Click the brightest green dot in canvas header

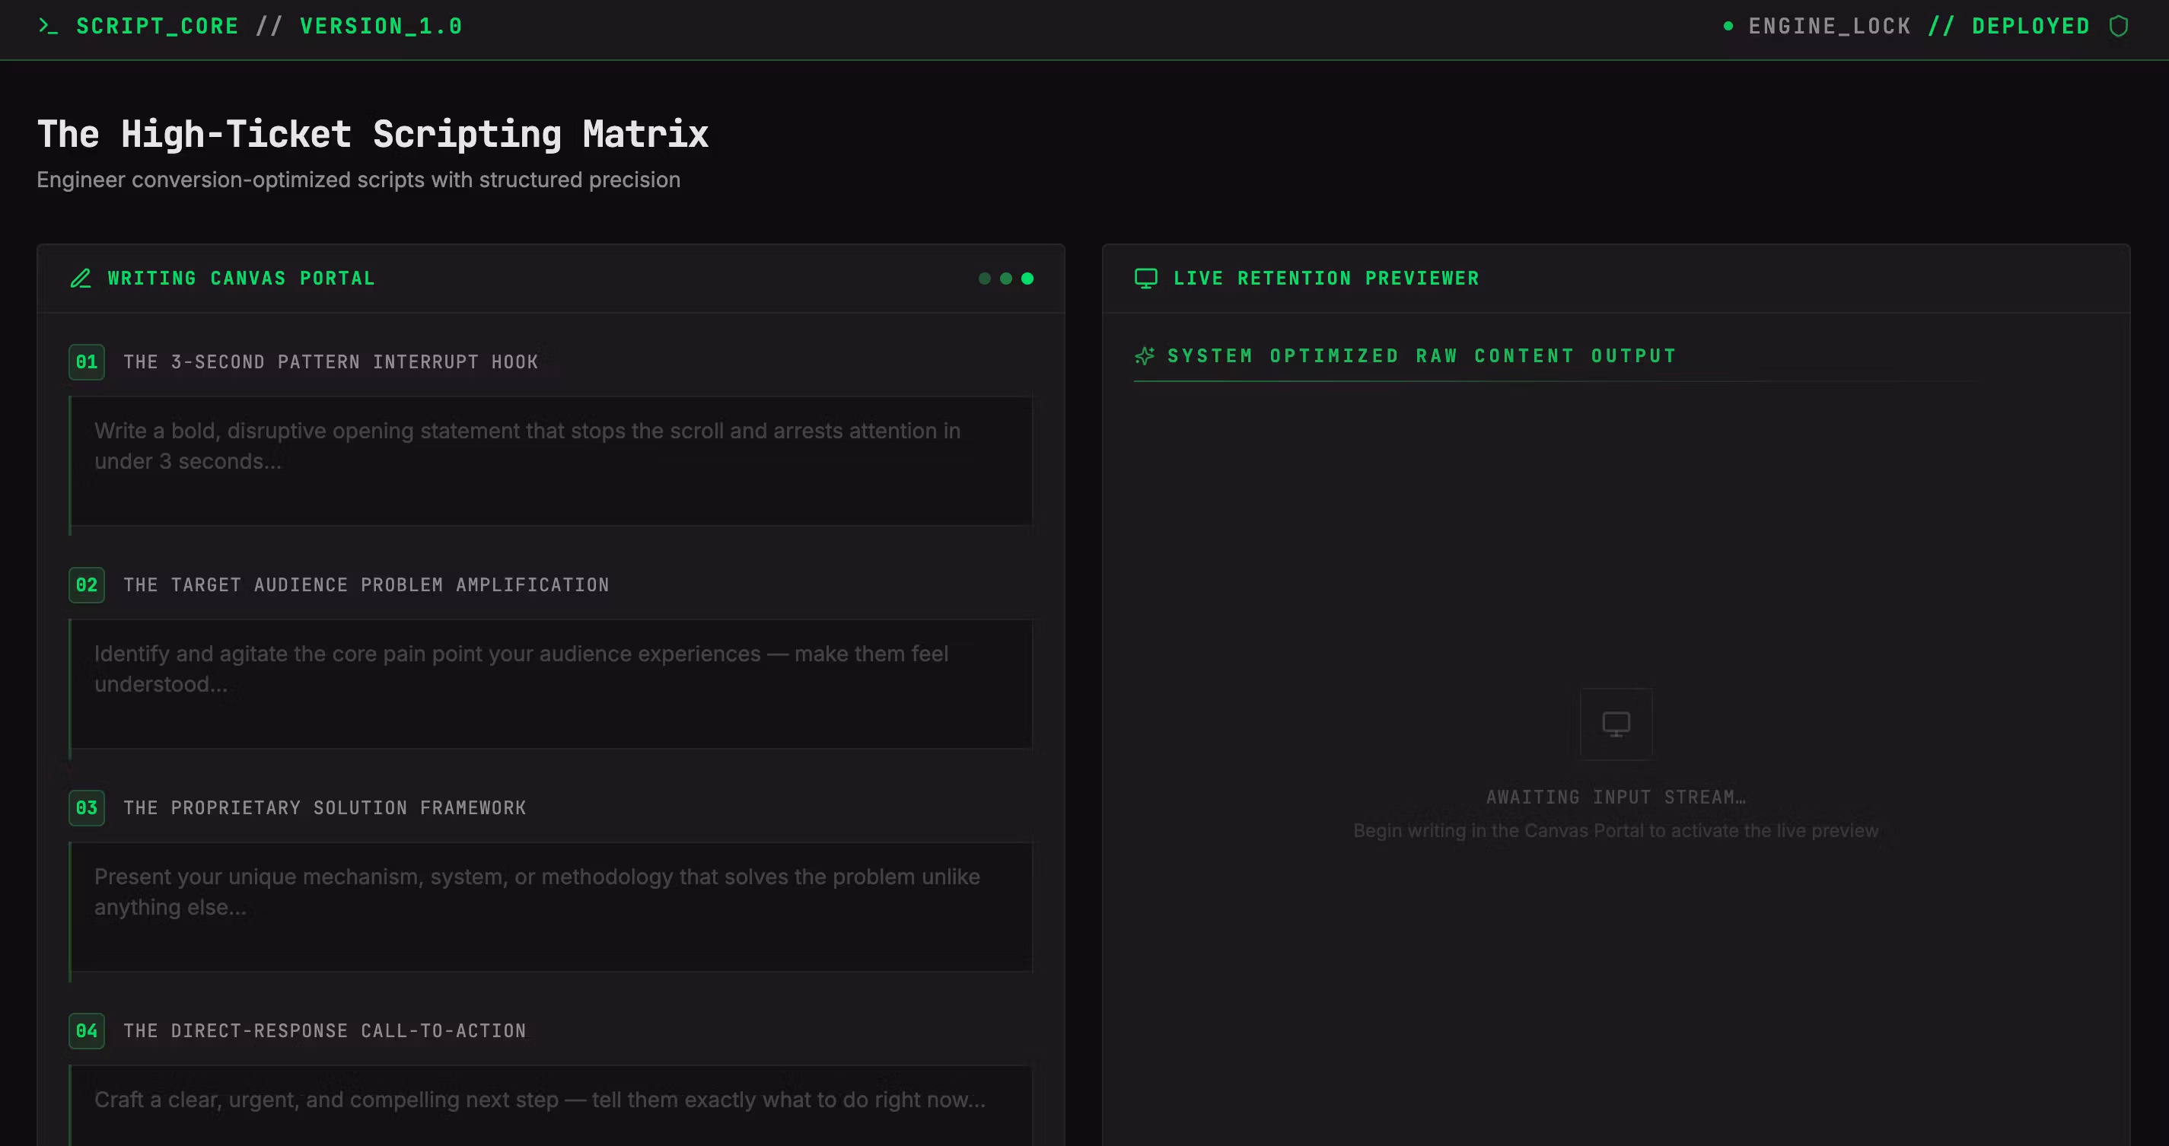click(1027, 279)
